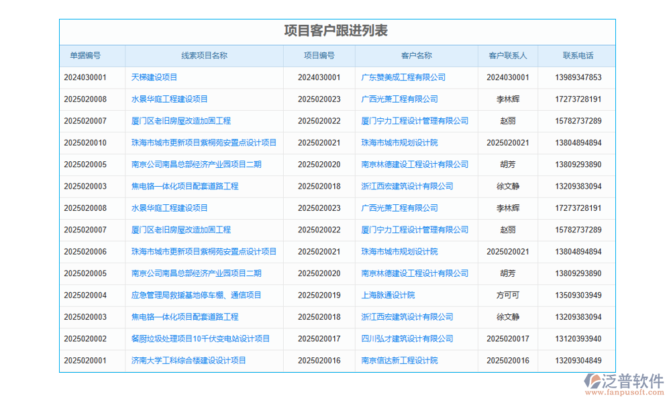The width and height of the screenshot is (671, 403).
Task: Open 珠海市城市更新项目紫柳苑安置点设计项目
Action: (x=203, y=142)
